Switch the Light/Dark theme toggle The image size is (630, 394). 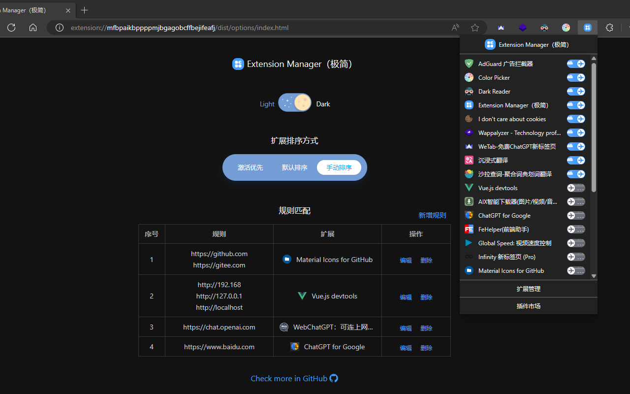pos(295,103)
